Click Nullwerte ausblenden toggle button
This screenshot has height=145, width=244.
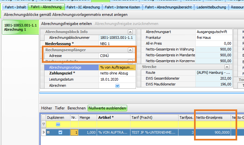[107, 108]
